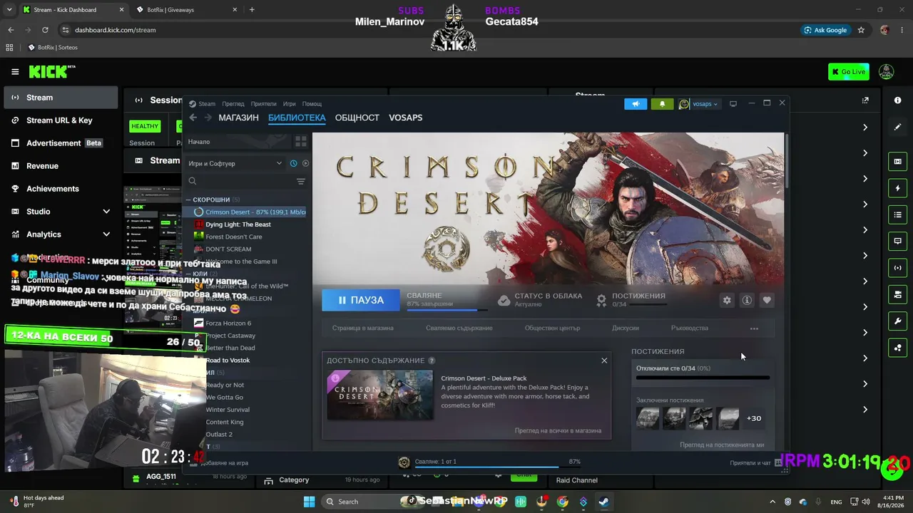This screenshot has height=513, width=913.
Task: Open Chrome from the Windows taskbar
Action: point(563,502)
